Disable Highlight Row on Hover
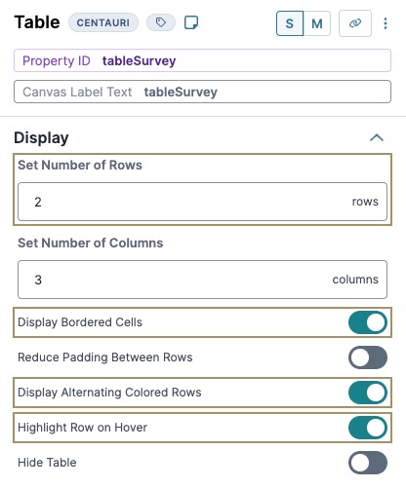 coord(368,428)
